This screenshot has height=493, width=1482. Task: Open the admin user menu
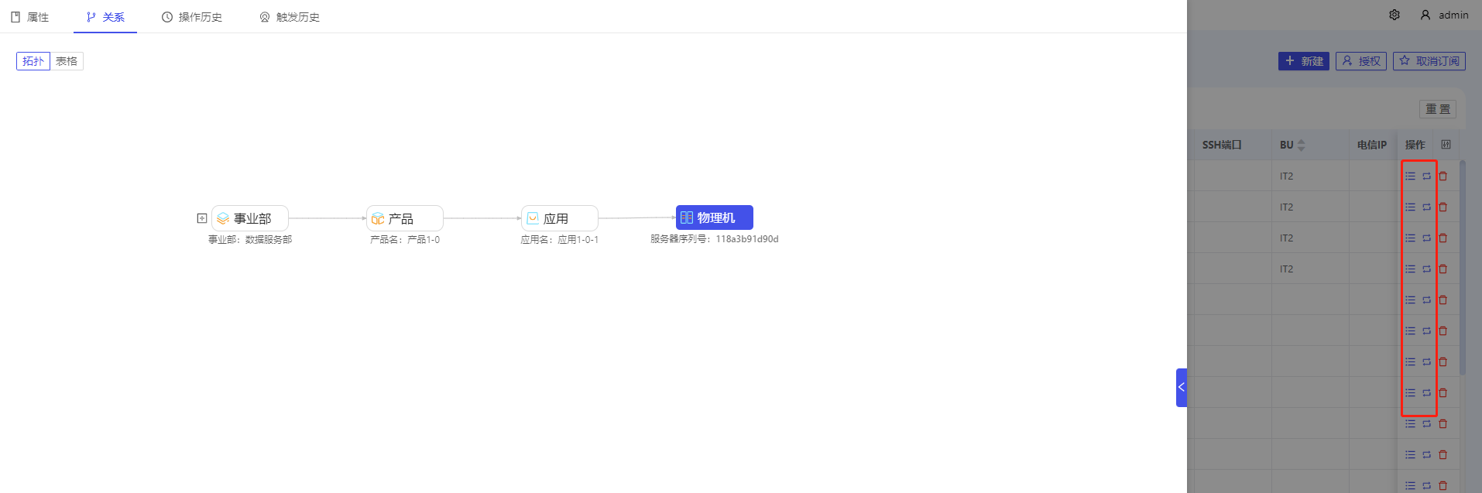pos(1445,15)
